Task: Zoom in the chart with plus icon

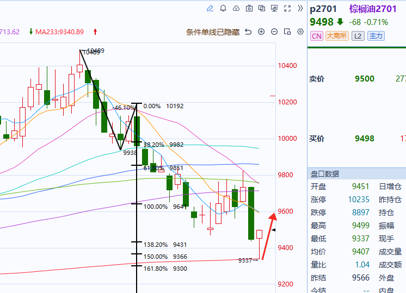Action: pos(261,32)
